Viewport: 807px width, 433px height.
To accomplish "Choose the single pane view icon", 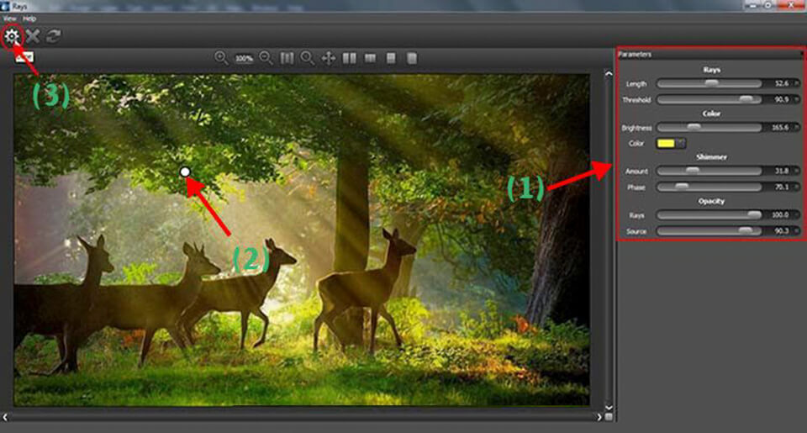I will [x=391, y=58].
